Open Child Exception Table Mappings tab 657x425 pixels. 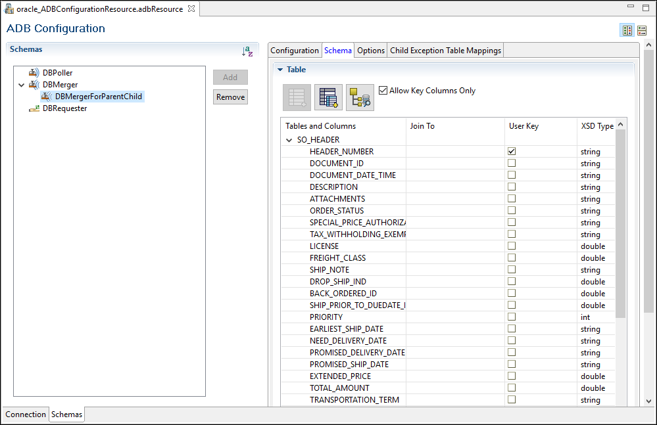[445, 51]
